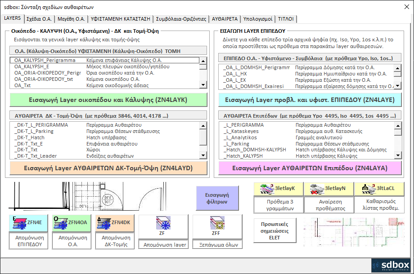Select the _Hatch_DOMHSH-KALYPSH row
This screenshot has height=274, width=414.
pyautogui.click(x=306, y=150)
